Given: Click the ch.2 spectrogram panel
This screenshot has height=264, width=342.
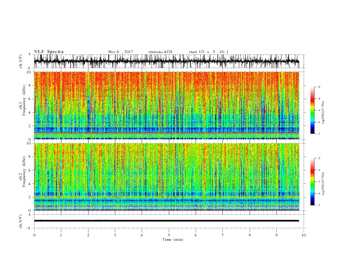Looking at the screenshot, I should coord(166,177).
